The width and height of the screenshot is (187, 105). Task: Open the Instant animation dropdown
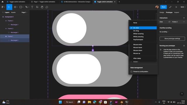pyautogui.click(x=136, y=62)
